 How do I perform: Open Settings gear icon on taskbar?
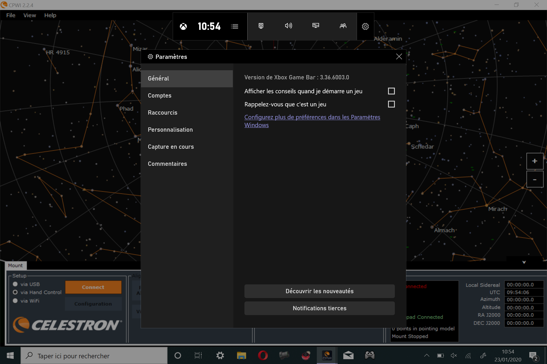click(x=220, y=355)
